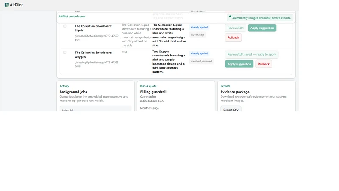Tick the checkbox for Collection Snowboard: Liquid
339x191 pixels.
pyautogui.click(x=65, y=26)
